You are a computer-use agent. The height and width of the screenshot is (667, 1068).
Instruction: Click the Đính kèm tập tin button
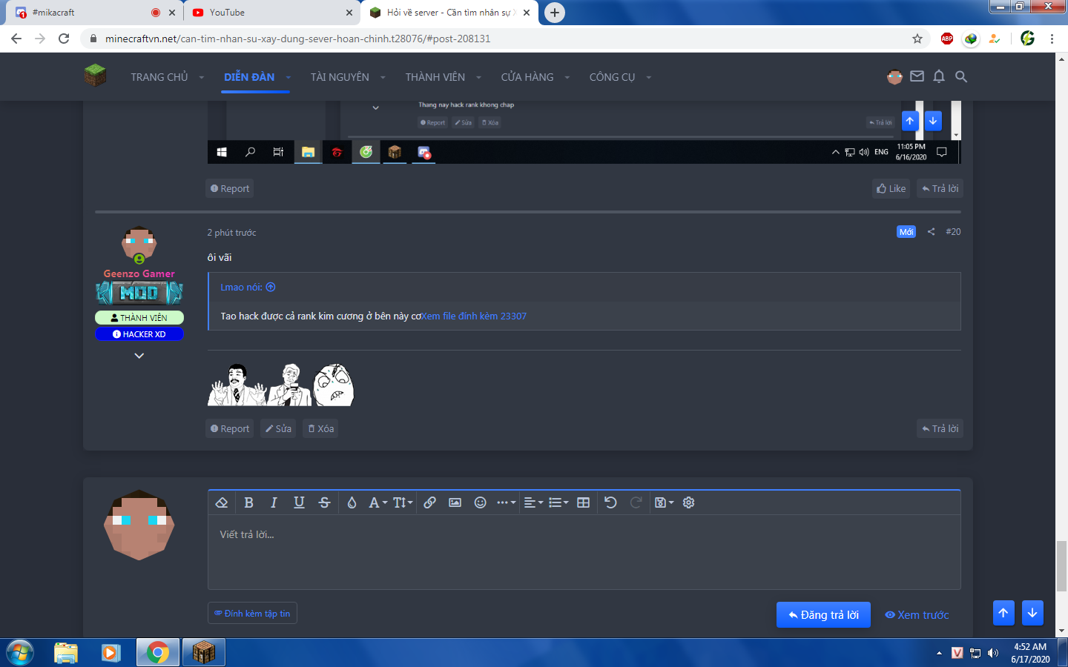coord(252,614)
